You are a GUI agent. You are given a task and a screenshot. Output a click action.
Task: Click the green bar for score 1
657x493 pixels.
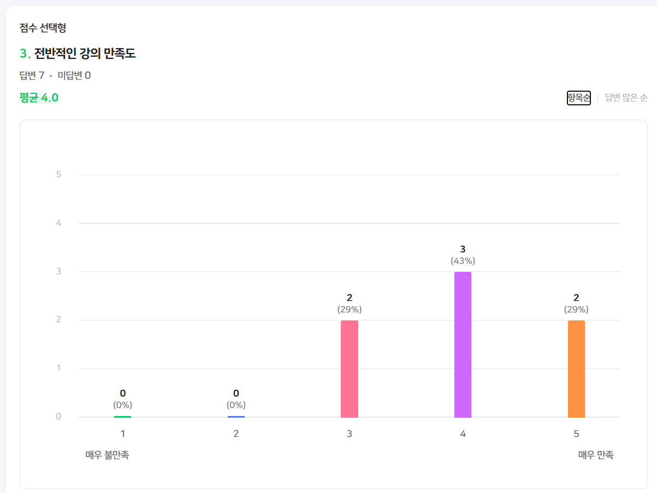click(x=122, y=415)
